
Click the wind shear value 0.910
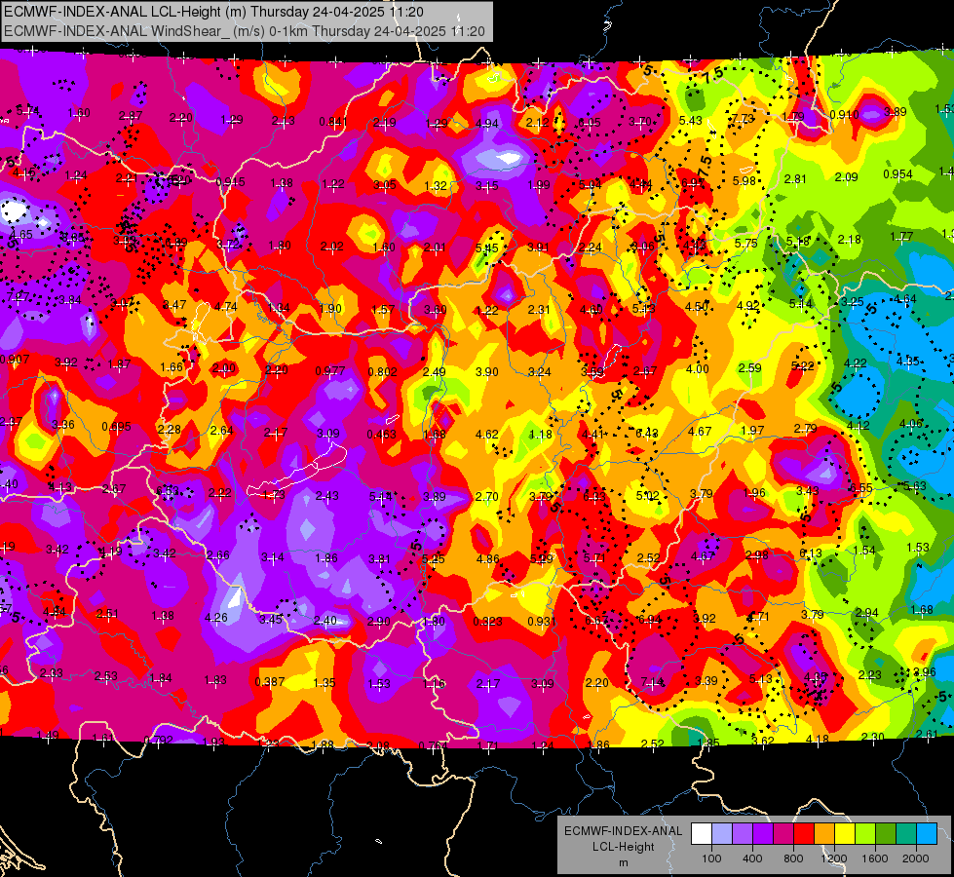pyautogui.click(x=845, y=114)
